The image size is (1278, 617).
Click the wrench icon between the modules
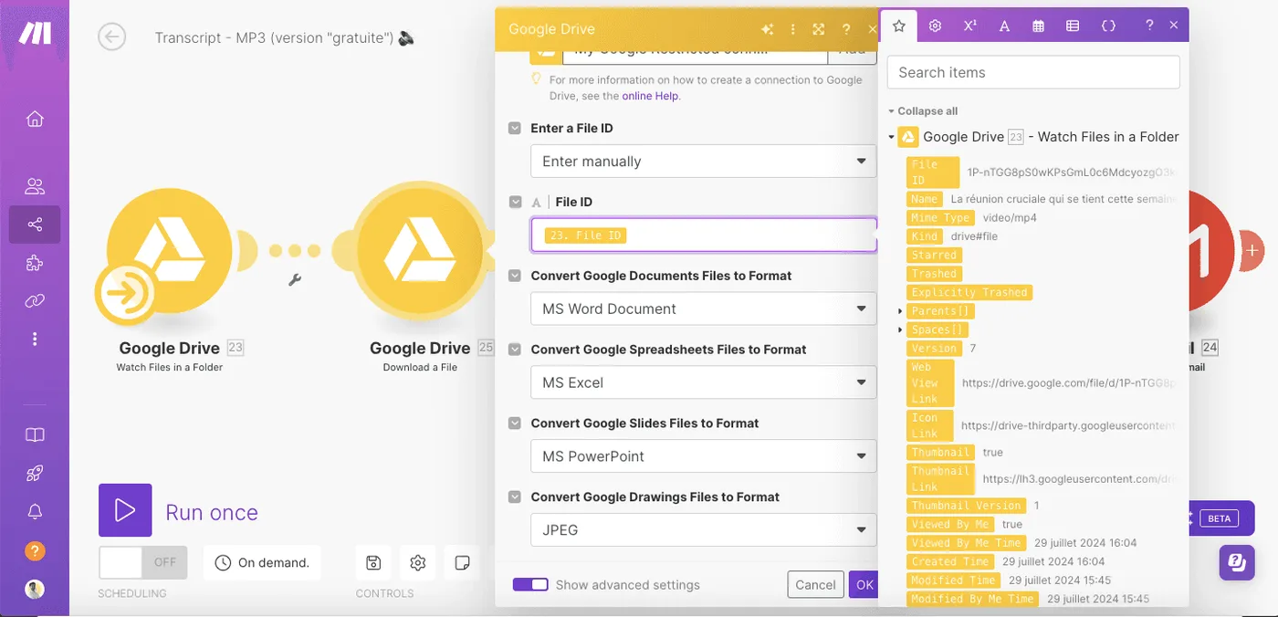click(295, 280)
